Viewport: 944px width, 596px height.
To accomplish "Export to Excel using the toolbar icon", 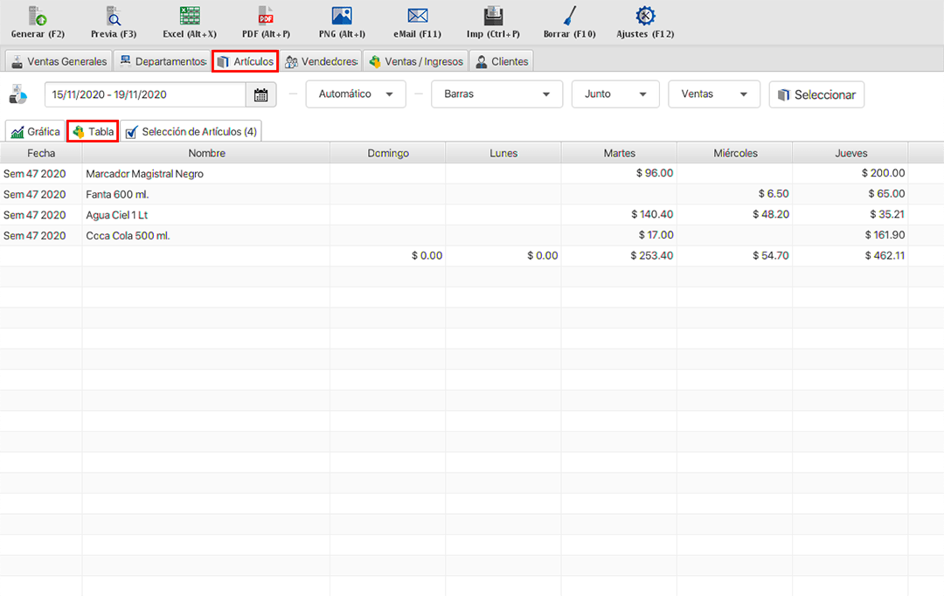I will [x=189, y=17].
